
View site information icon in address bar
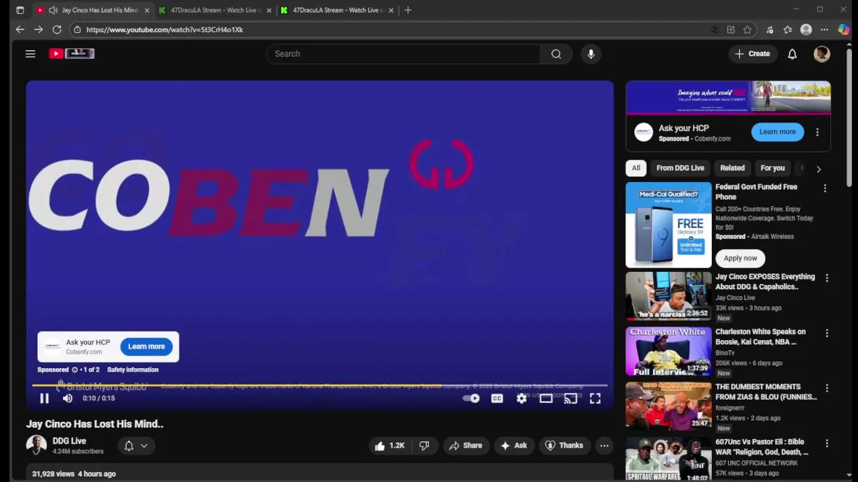coord(77,29)
